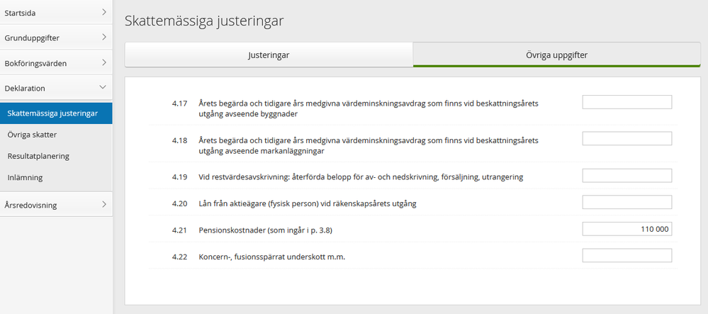Viewport: 708px width, 314px height.
Task: Click the Pensionskostnader field showing 110 000
Action: coord(626,229)
